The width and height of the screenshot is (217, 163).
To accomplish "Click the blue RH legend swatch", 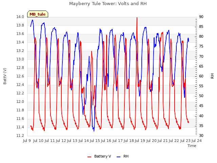I will tap(118, 157).
